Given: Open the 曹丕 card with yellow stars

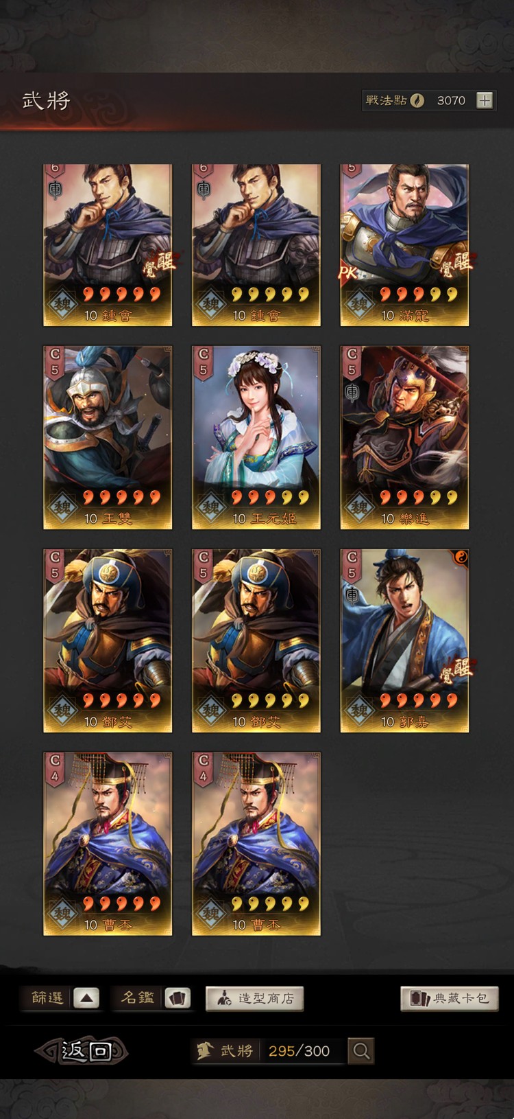Looking at the screenshot, I should coord(256,844).
